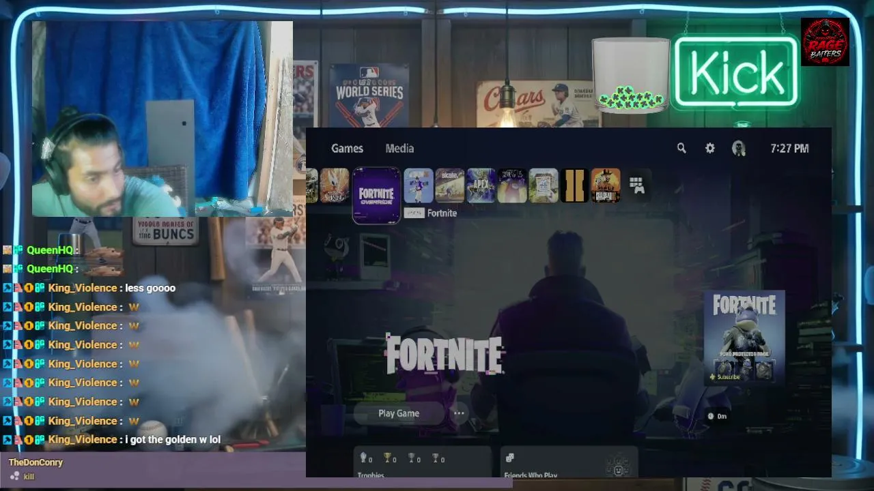
Task: Open the Friends Who Play card
Action: click(x=569, y=462)
